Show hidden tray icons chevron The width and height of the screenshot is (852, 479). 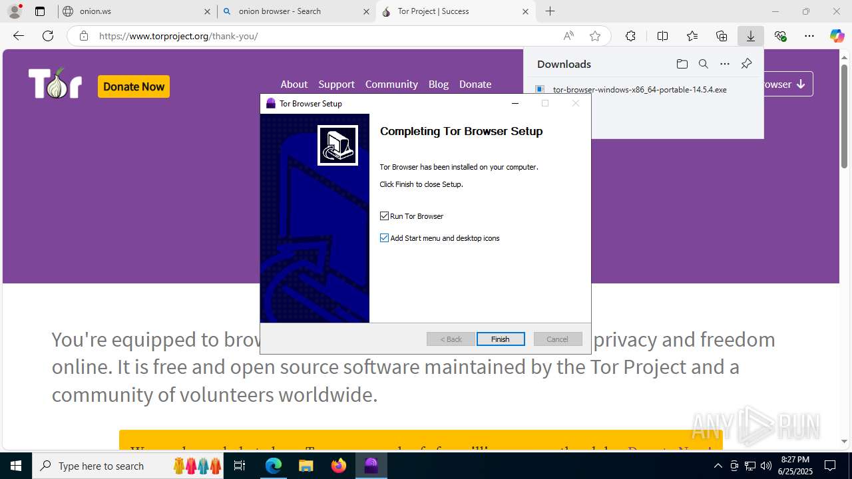coord(718,466)
